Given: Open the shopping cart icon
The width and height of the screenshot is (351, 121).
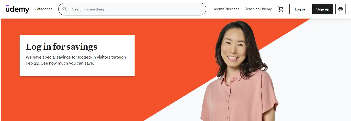Looking at the screenshot, I should point(281,9).
